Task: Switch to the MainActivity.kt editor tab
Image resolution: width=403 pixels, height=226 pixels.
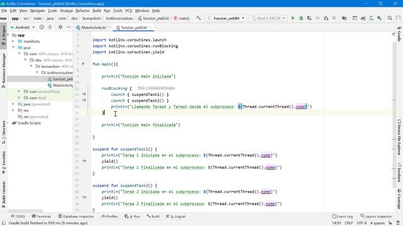Action: (x=93, y=28)
